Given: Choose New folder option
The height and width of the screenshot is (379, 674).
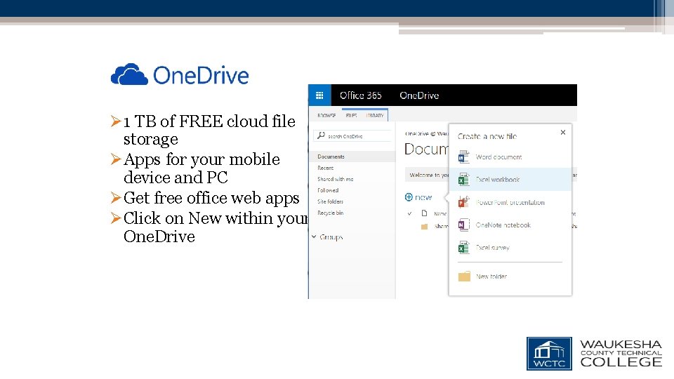Looking at the screenshot, I should pyautogui.click(x=510, y=277).
